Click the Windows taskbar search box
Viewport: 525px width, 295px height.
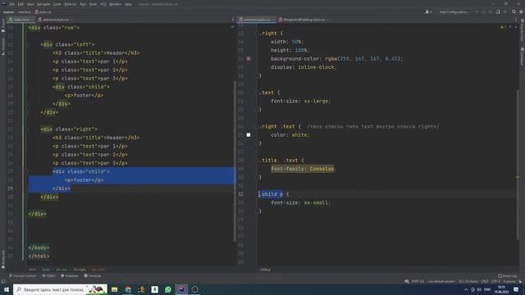(x=60, y=289)
